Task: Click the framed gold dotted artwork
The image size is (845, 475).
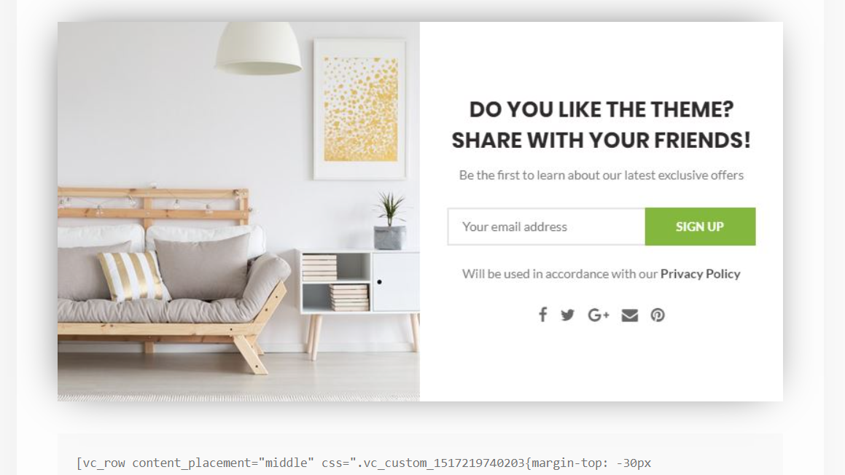Action: click(x=360, y=109)
